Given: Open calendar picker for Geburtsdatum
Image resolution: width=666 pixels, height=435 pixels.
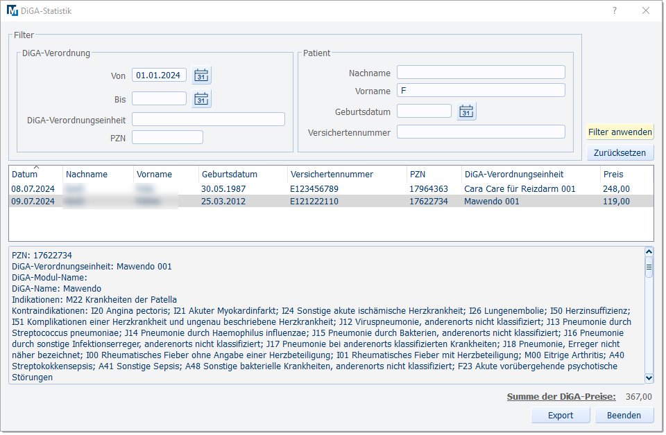Looking at the screenshot, I should (x=466, y=112).
